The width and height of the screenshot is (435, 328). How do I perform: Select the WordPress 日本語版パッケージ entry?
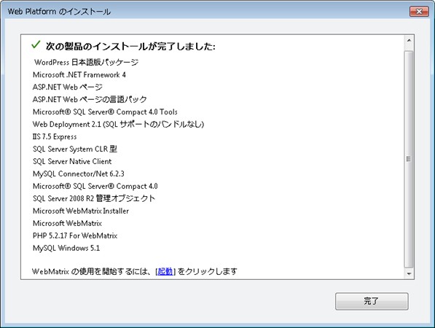86,62
